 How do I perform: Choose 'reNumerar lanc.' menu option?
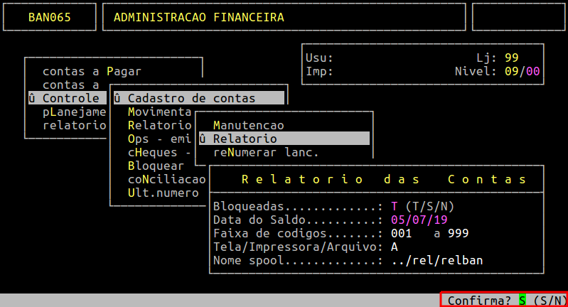[266, 152]
